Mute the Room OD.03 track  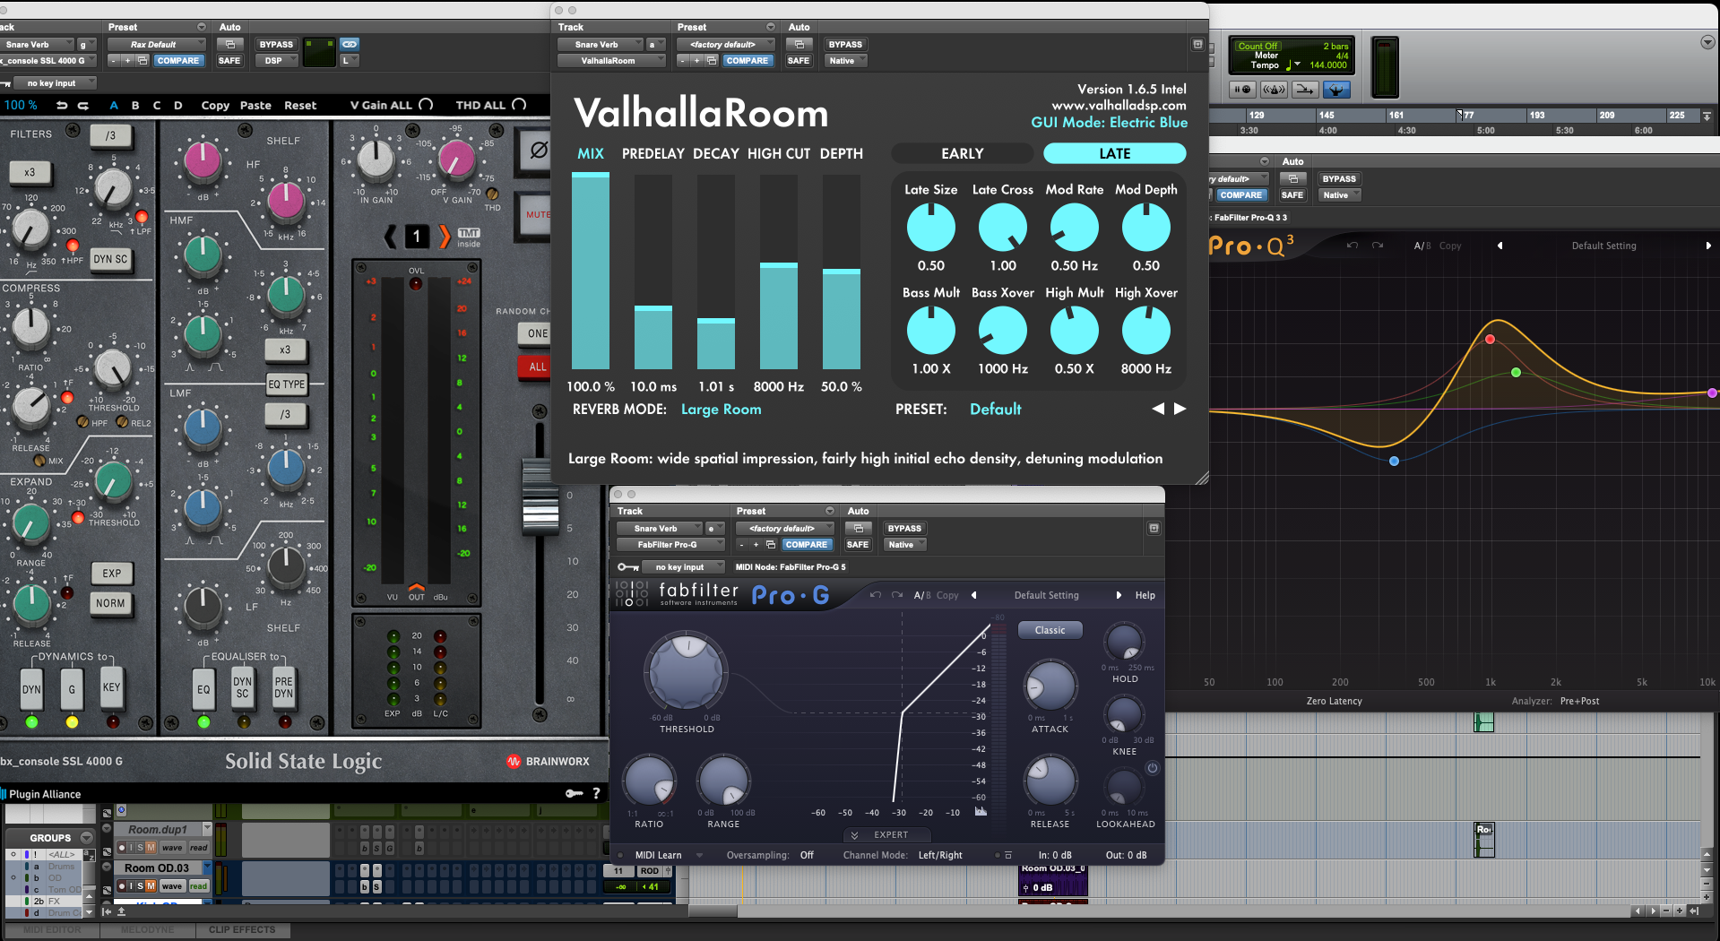pos(151,885)
